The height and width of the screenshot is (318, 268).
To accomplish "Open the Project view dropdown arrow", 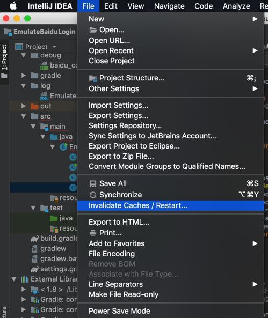I will click(54, 47).
